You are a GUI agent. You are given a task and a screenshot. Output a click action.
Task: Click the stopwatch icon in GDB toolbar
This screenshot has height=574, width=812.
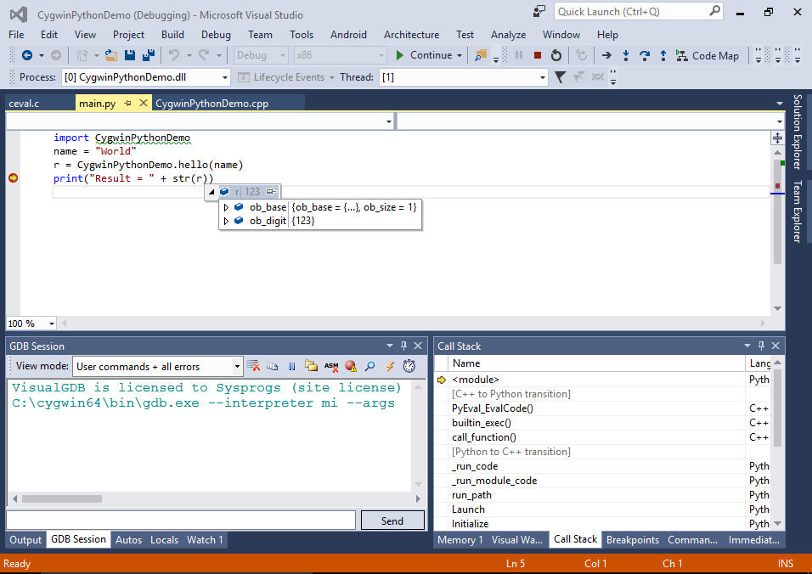[x=409, y=367]
